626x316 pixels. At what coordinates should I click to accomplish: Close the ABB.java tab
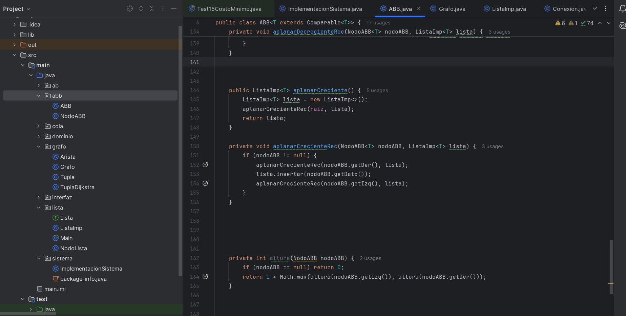(x=419, y=8)
